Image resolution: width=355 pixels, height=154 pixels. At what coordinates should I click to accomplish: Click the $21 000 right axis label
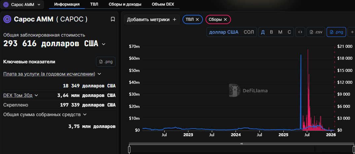(345, 46)
